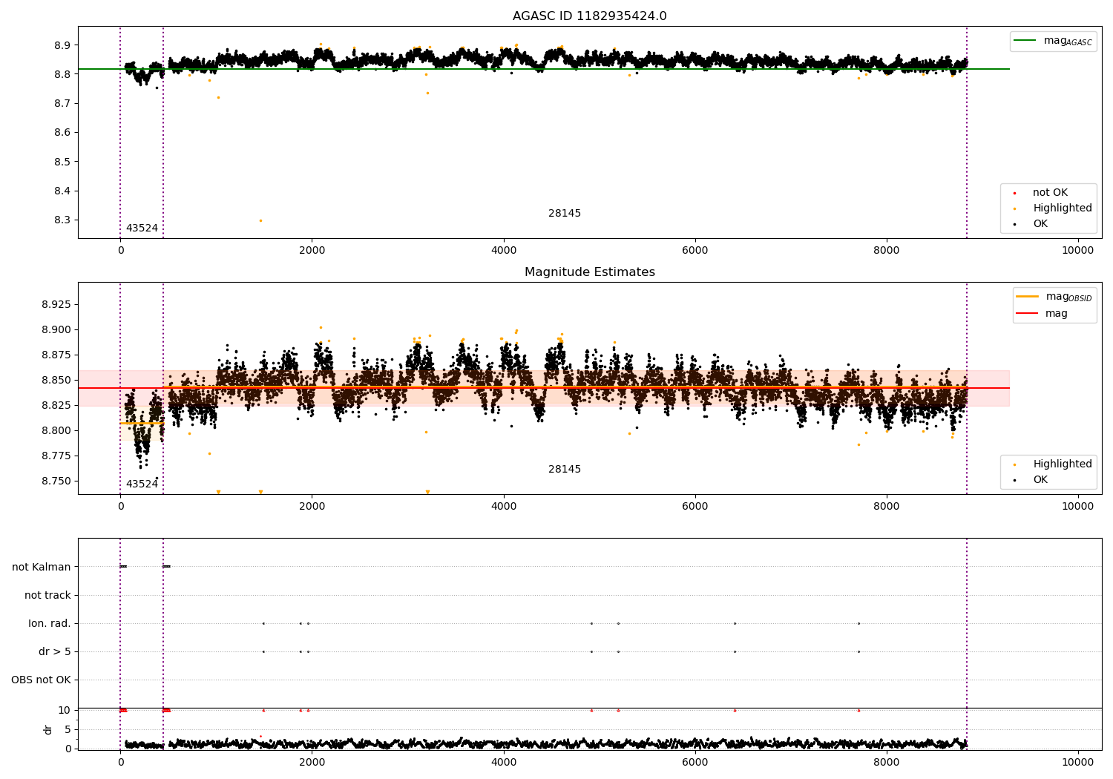The image size is (1113, 779).
Task: Click the 'AGASC ID 1182935424.0' plot title
Action: tap(589, 16)
